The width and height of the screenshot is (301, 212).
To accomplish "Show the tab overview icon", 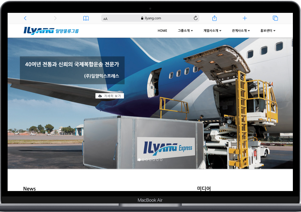I will coord(275,18).
